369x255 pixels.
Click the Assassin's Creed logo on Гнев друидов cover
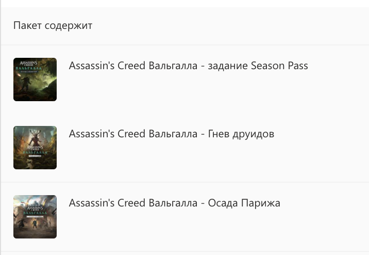point(35,148)
